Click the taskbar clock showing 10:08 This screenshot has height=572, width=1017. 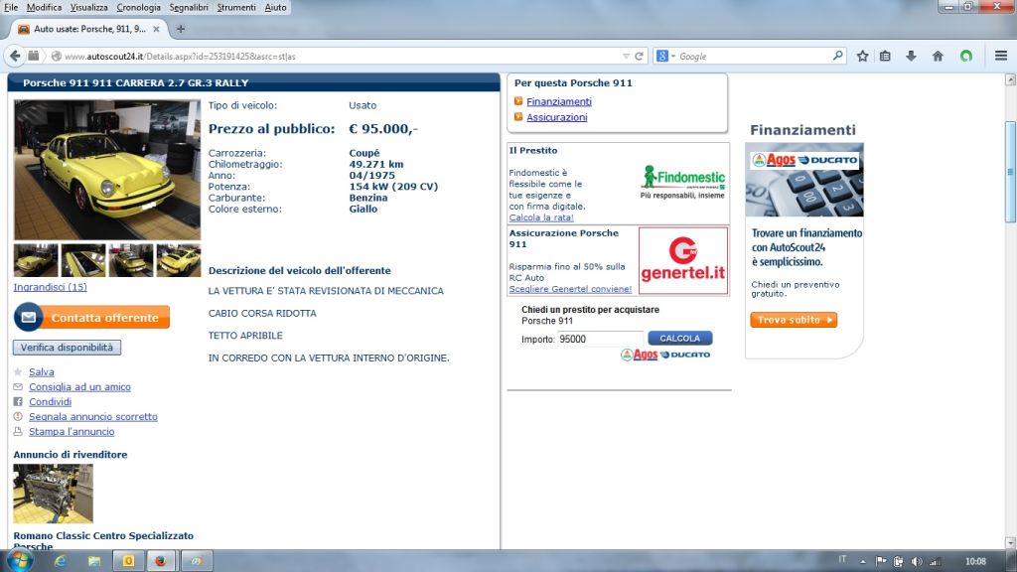pyautogui.click(x=975, y=562)
